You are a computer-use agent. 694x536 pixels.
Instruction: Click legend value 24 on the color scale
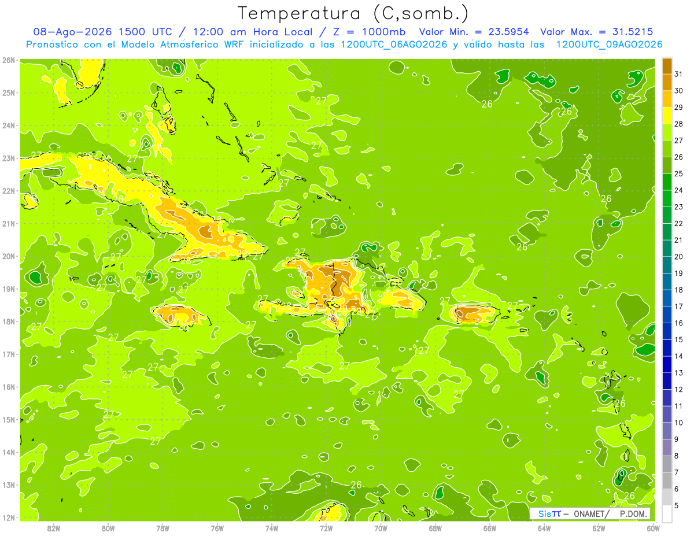click(x=678, y=190)
